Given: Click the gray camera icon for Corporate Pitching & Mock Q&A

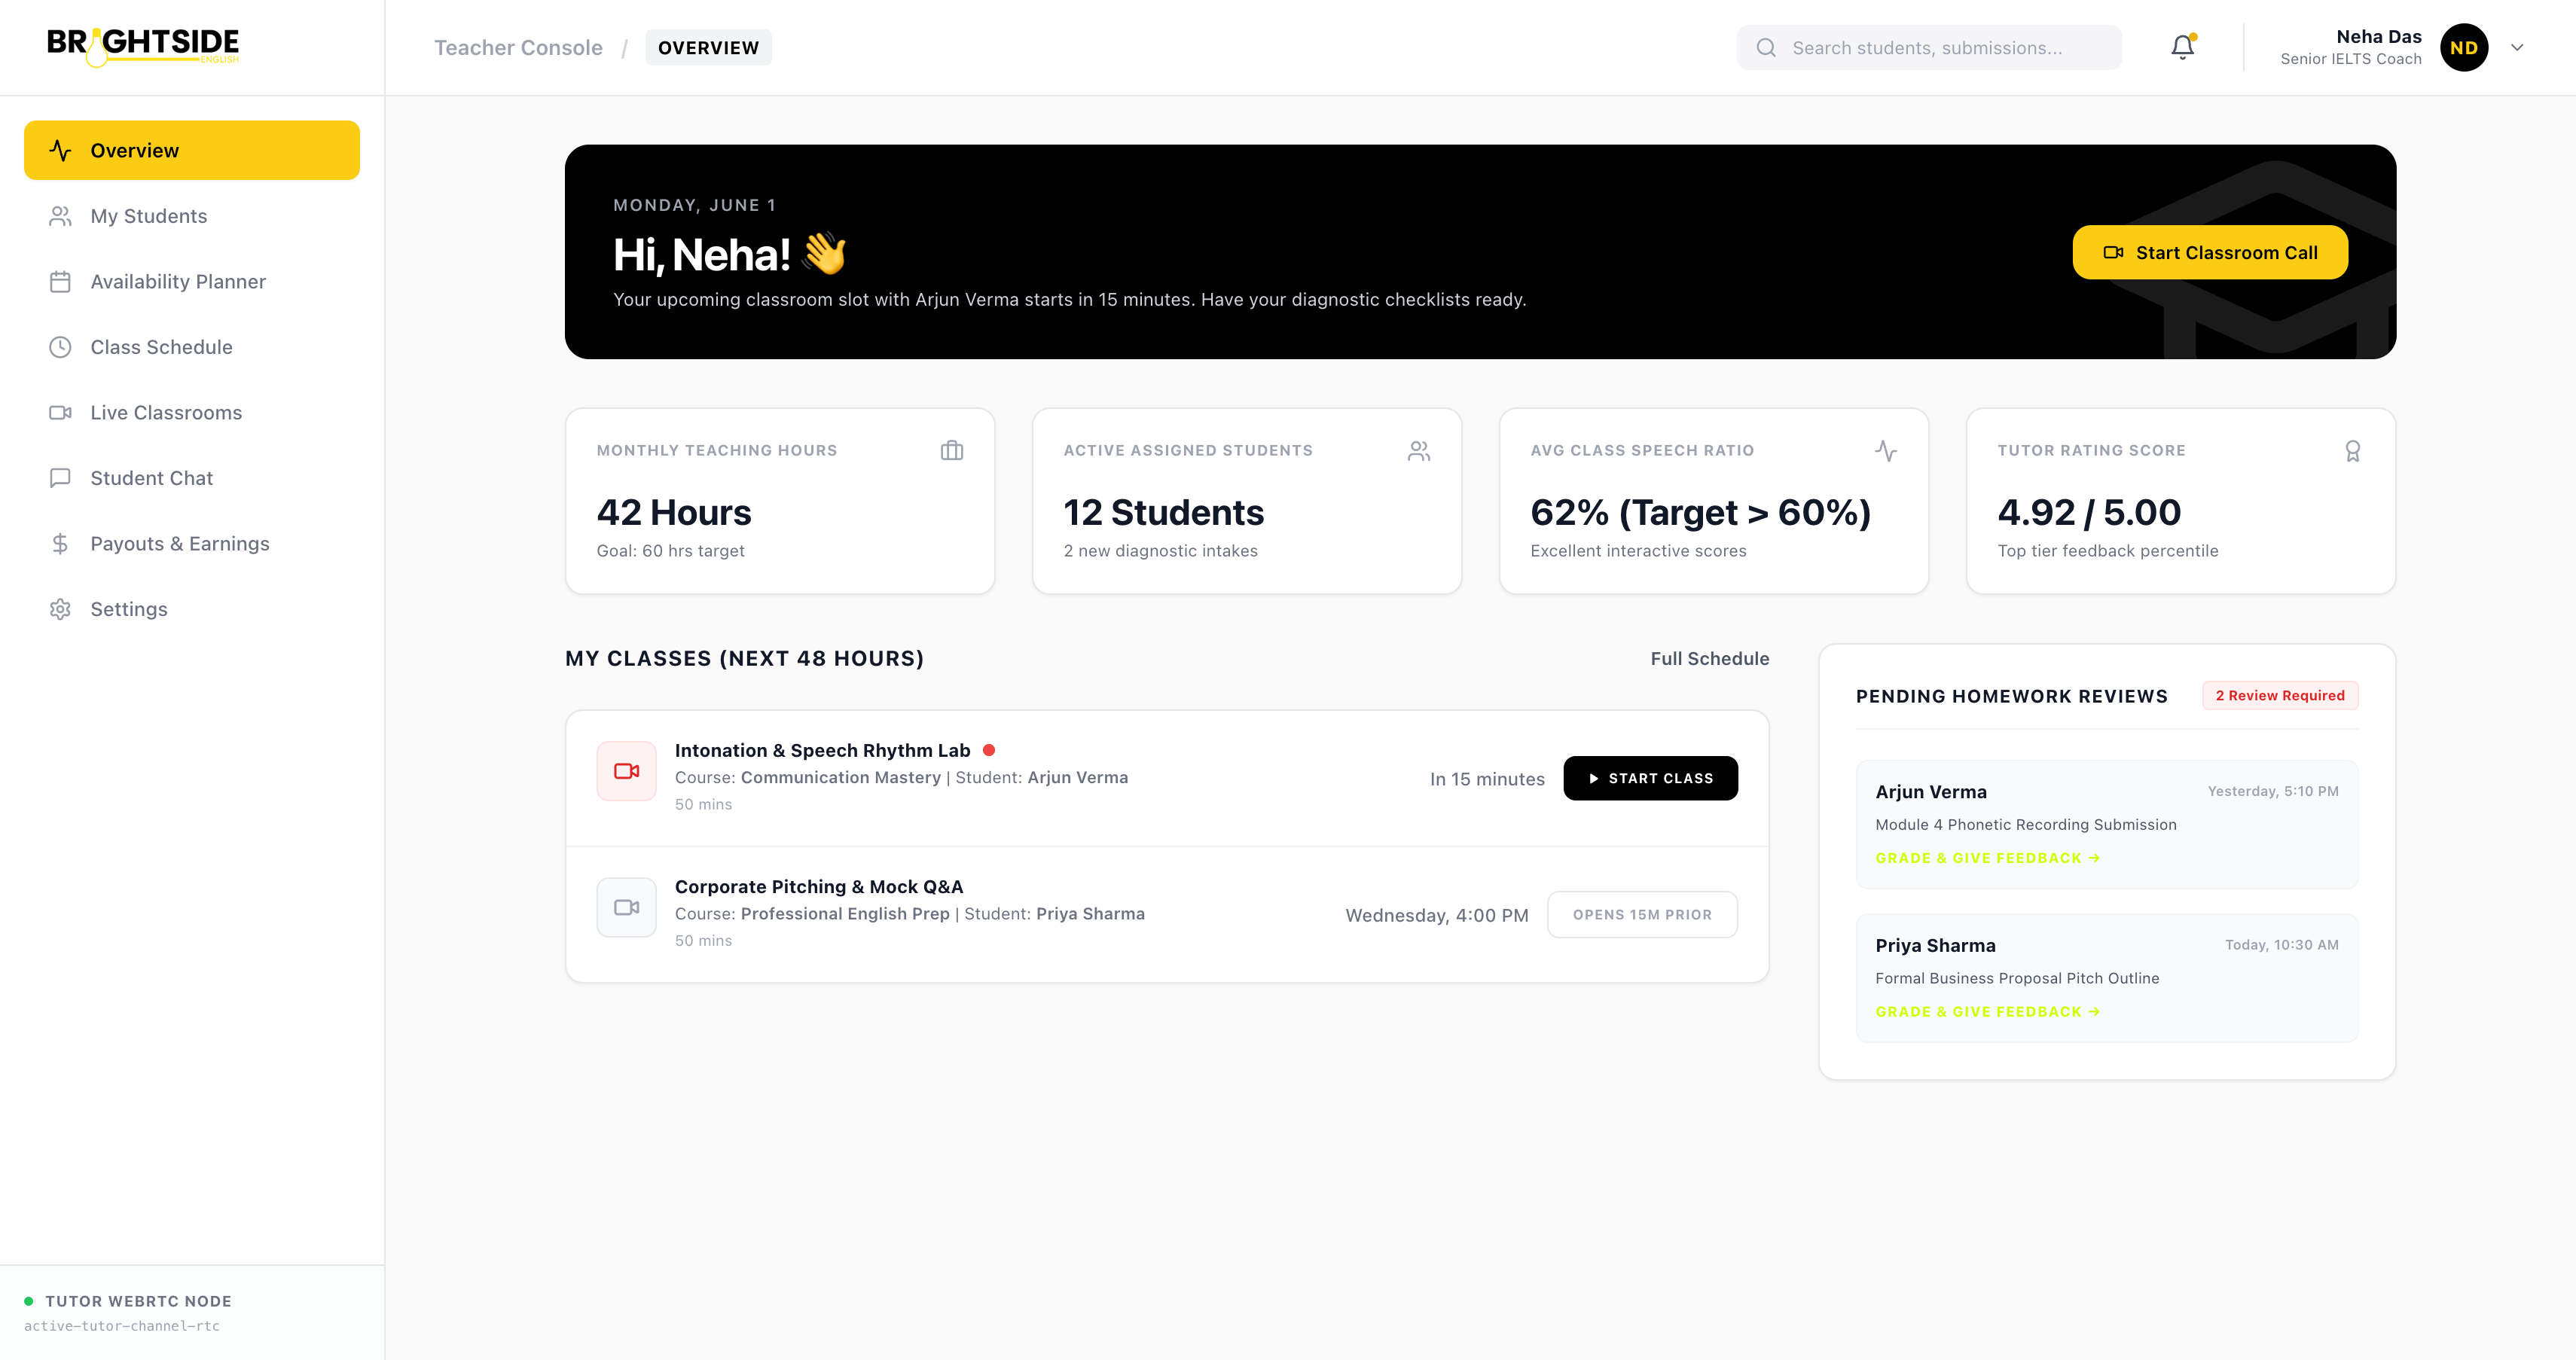Looking at the screenshot, I should [x=627, y=907].
